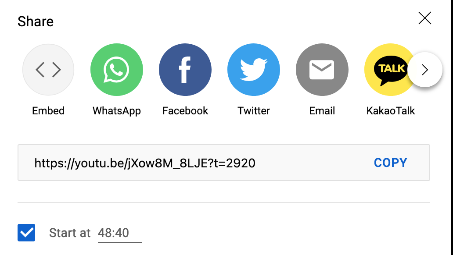Click the "Facebook" text label

pos(185,111)
